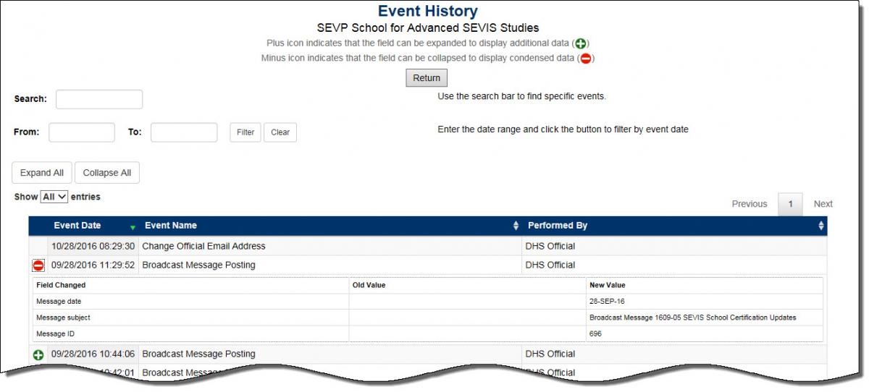
Task: Sort by Event Date column arrow
Action: coord(133,227)
